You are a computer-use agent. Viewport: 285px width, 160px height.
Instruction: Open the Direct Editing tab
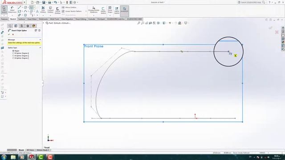(81, 19)
